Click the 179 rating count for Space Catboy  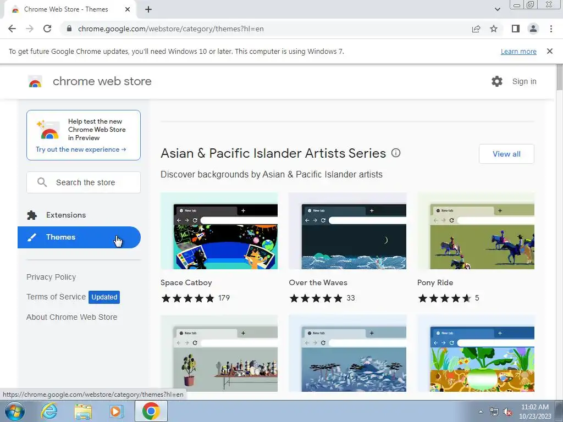pos(224,298)
